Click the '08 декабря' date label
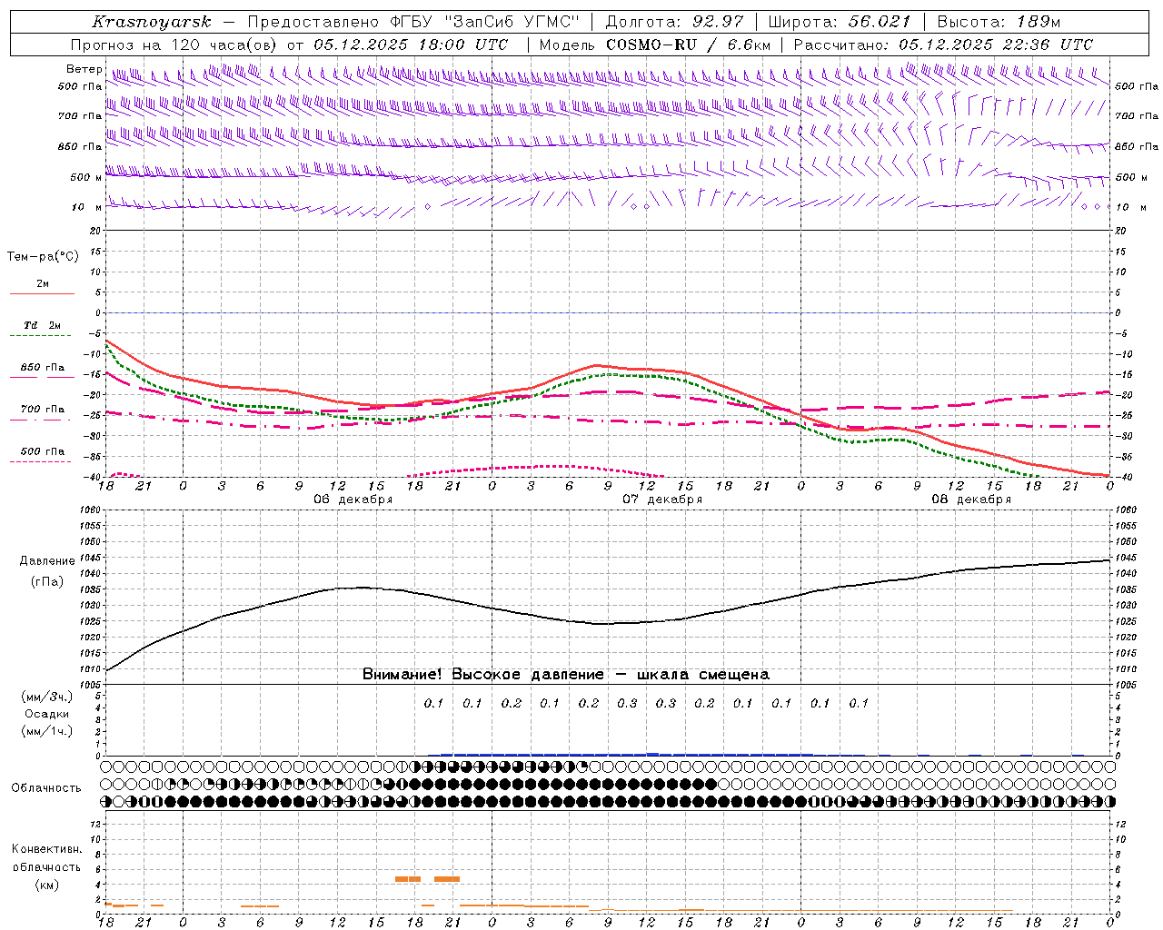The height and width of the screenshot is (930, 1163). 971,499
